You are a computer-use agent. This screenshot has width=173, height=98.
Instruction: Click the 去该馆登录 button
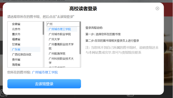(x=44, y=84)
